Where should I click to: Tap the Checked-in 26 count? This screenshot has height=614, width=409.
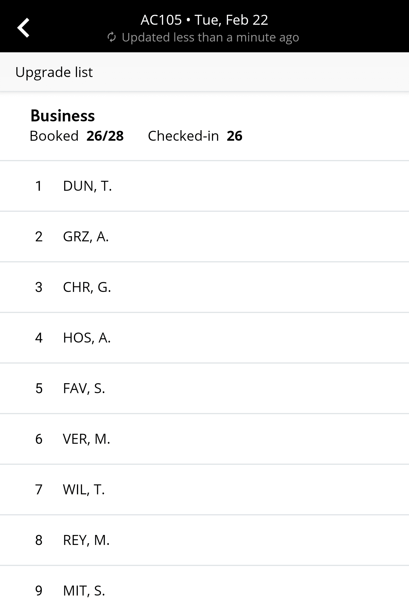[x=195, y=136]
